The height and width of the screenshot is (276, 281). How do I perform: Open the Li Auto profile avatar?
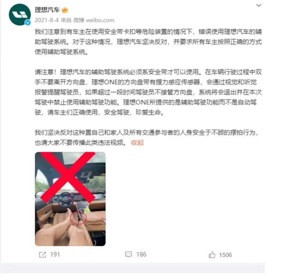coord(20,15)
